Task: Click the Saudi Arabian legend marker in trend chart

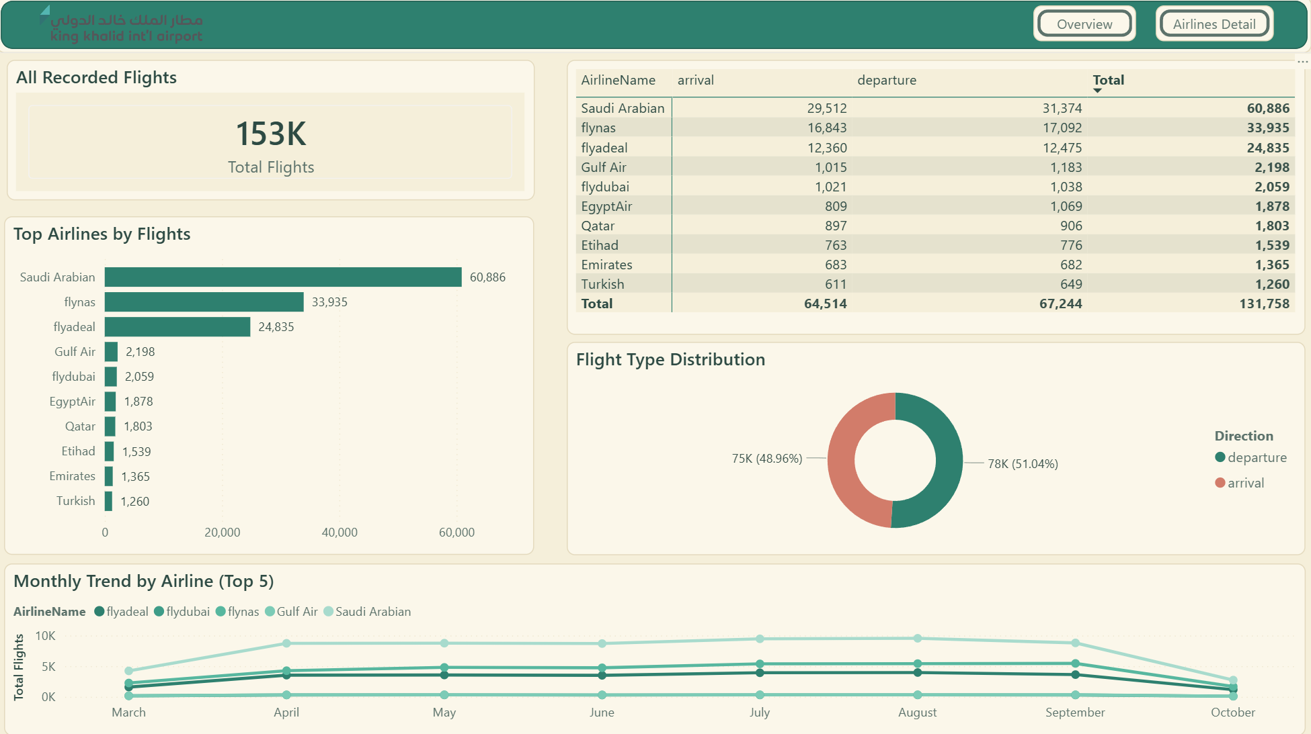Action: coord(328,611)
